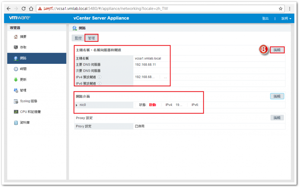Image resolution: width=300 pixels, height=188 pixels.
Task: Bookmark this page with the star icon
Action: tap(280, 8)
